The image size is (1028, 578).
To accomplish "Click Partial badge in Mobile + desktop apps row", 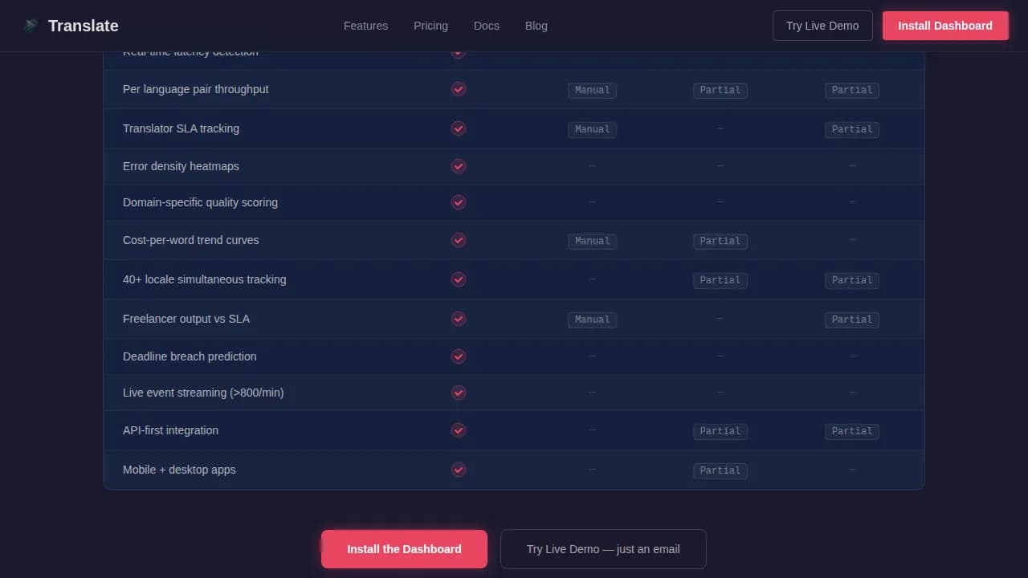I will 720,470.
